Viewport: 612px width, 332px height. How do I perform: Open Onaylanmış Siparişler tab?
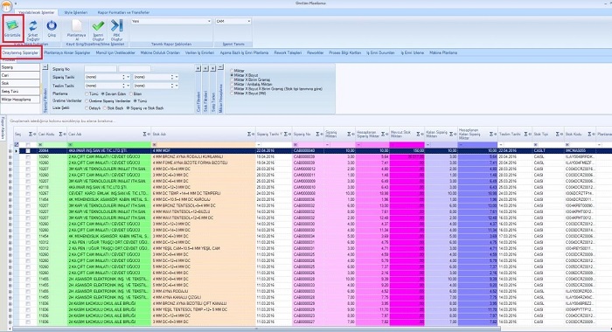click(x=21, y=52)
